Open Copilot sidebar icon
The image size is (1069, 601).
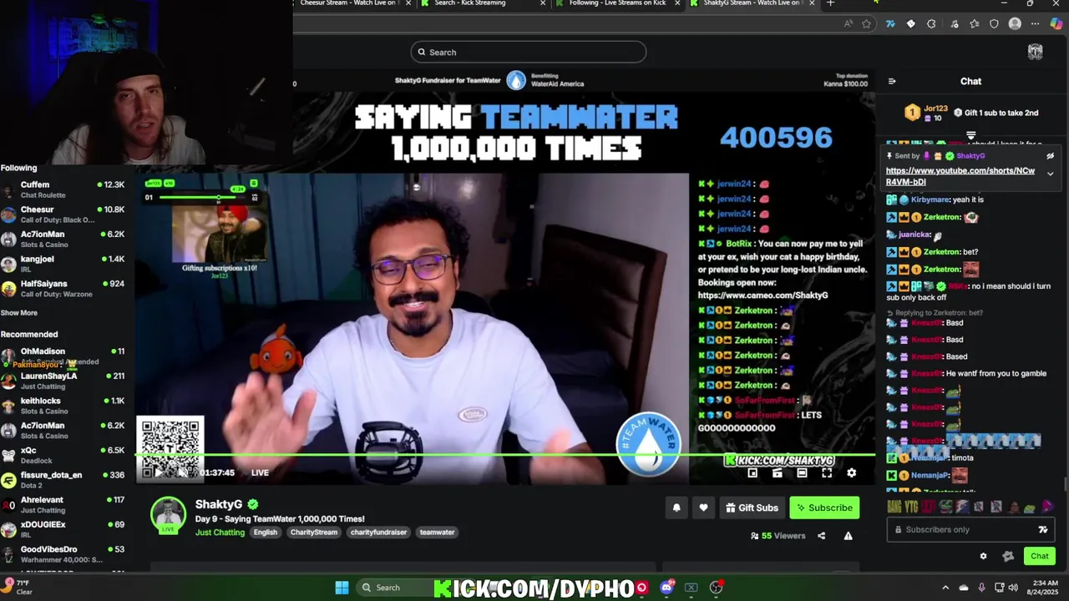coord(1056,24)
